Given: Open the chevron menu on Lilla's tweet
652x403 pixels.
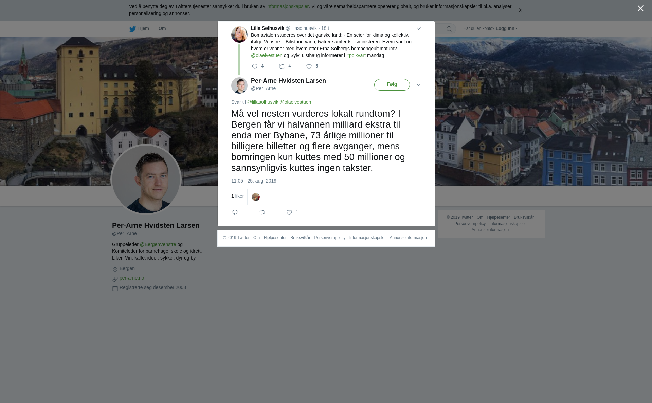Looking at the screenshot, I should pyautogui.click(x=419, y=28).
